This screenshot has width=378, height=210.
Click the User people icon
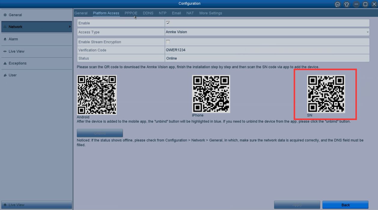5,75
